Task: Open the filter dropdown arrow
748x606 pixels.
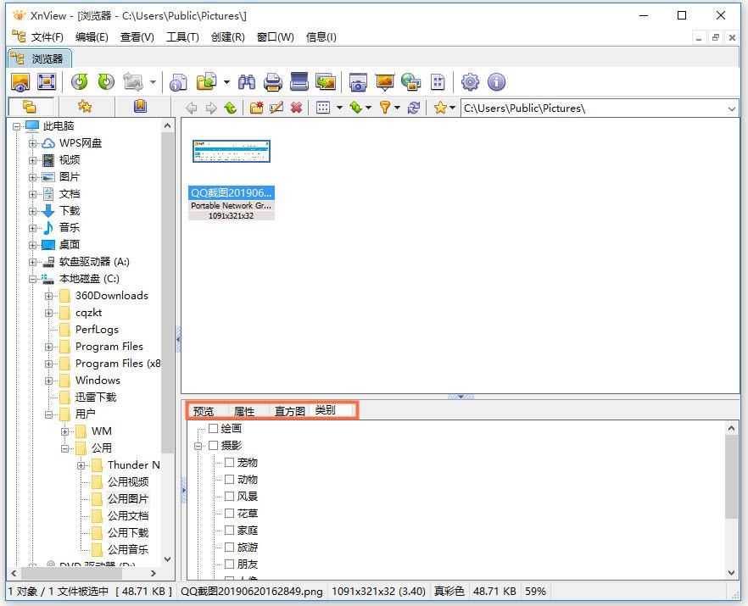Action: click(x=397, y=108)
